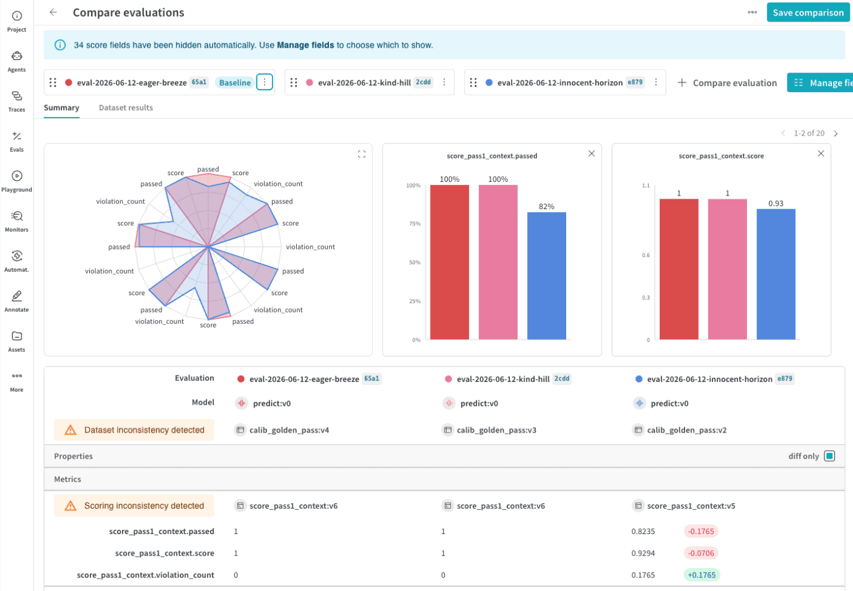Open options menu for eager-breeze baseline evaluation

coord(265,82)
